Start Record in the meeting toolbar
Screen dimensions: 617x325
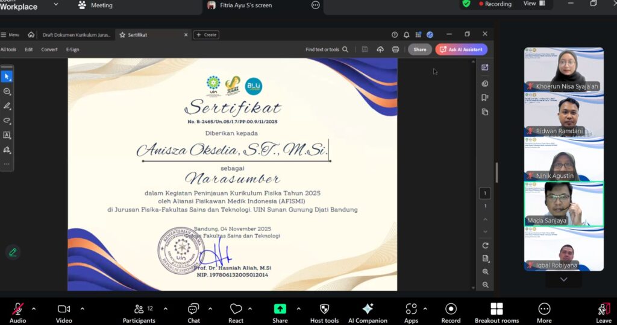(450, 311)
